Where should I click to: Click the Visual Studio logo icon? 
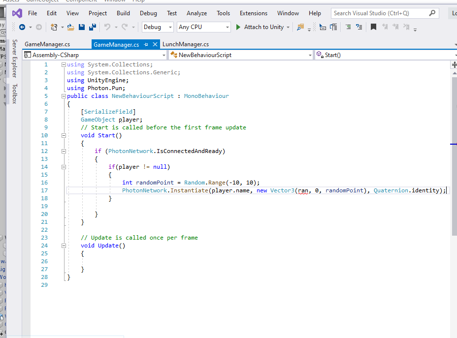17,13
